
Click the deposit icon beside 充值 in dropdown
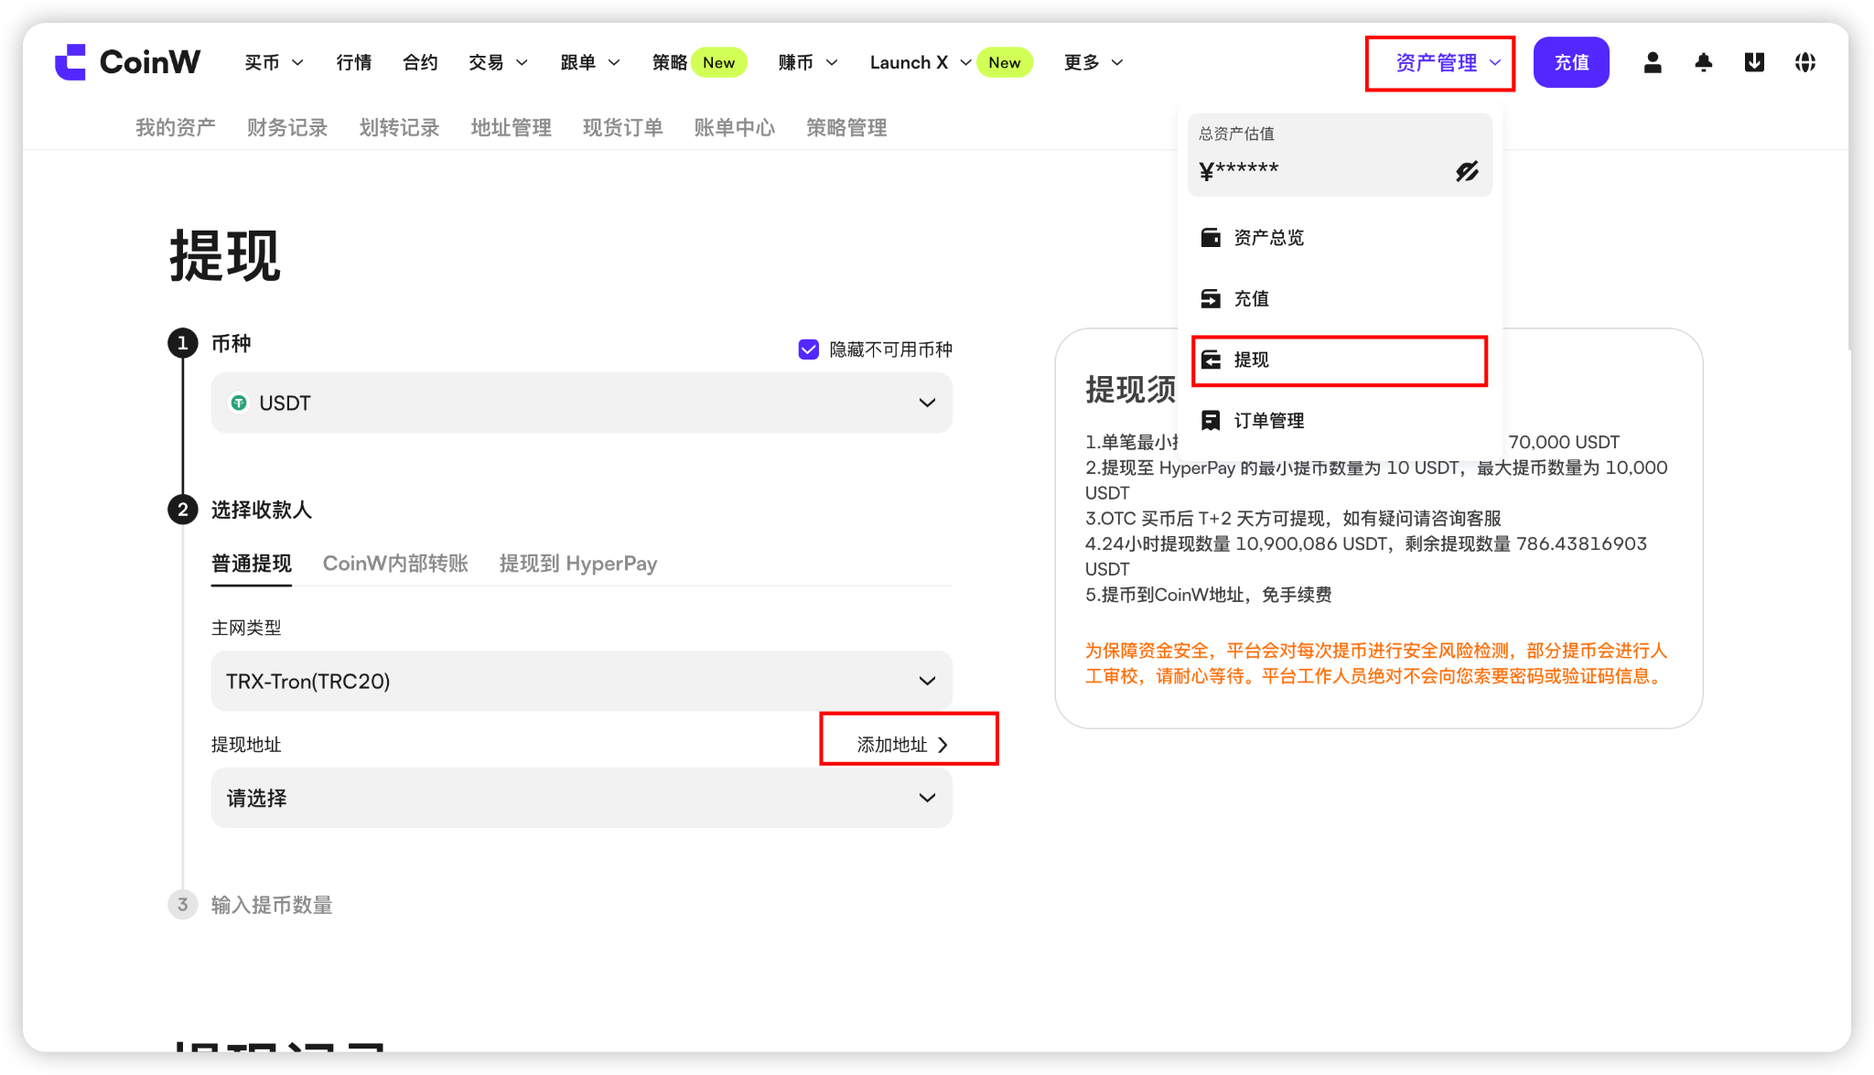tap(1211, 298)
